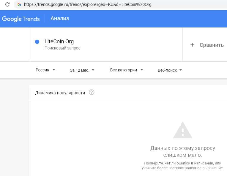Screen dimensions: 227x176
Task: Click the Поисковый запрос subtitle
Action: click(62, 48)
